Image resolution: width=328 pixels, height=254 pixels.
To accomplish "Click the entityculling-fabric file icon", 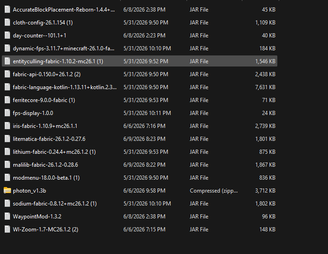I will (7, 61).
